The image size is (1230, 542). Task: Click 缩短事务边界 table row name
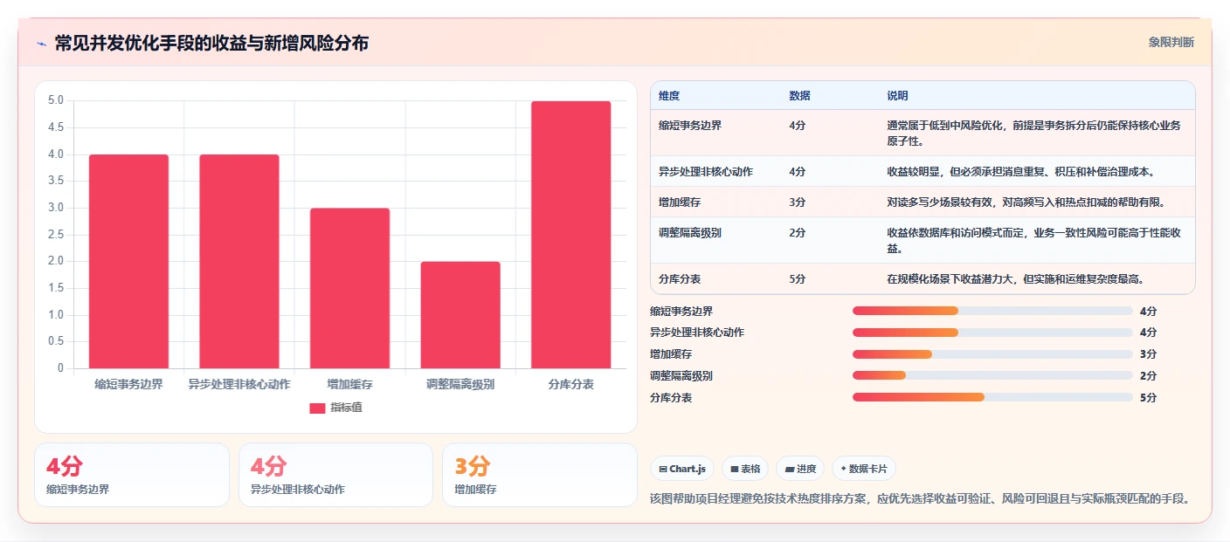click(690, 126)
